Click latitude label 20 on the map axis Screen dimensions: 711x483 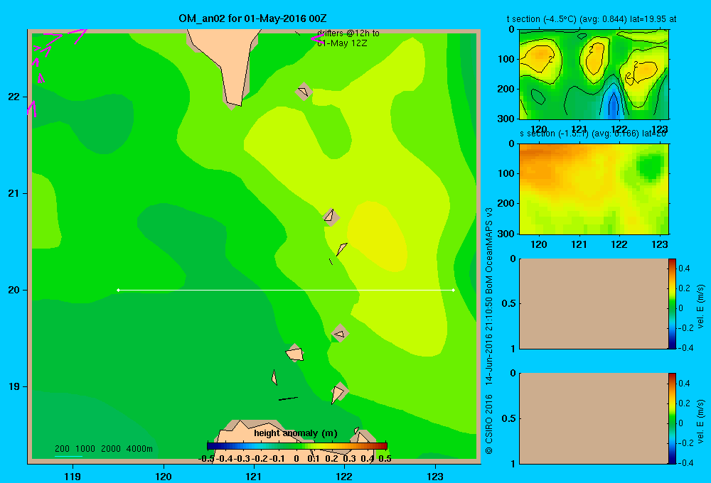point(14,290)
